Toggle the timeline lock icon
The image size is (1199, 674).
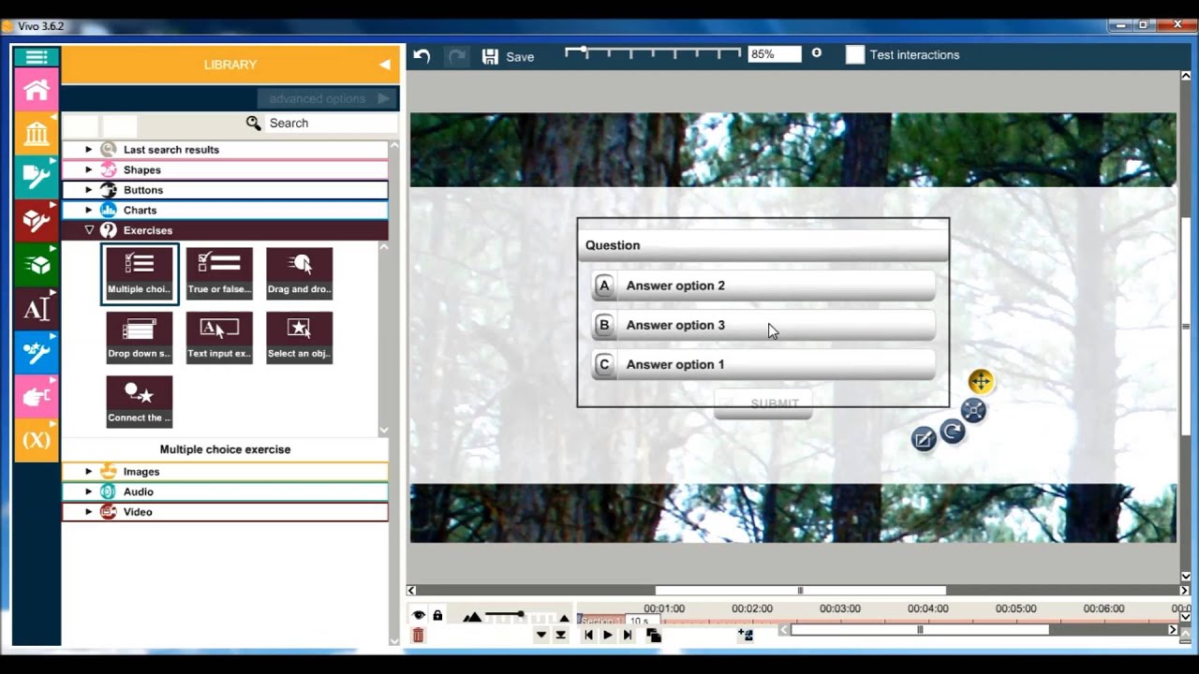(x=437, y=615)
